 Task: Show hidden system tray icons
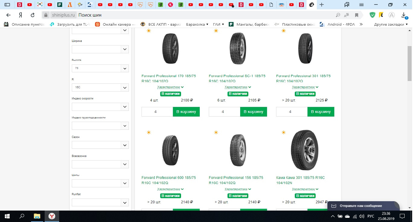[x=333, y=216]
